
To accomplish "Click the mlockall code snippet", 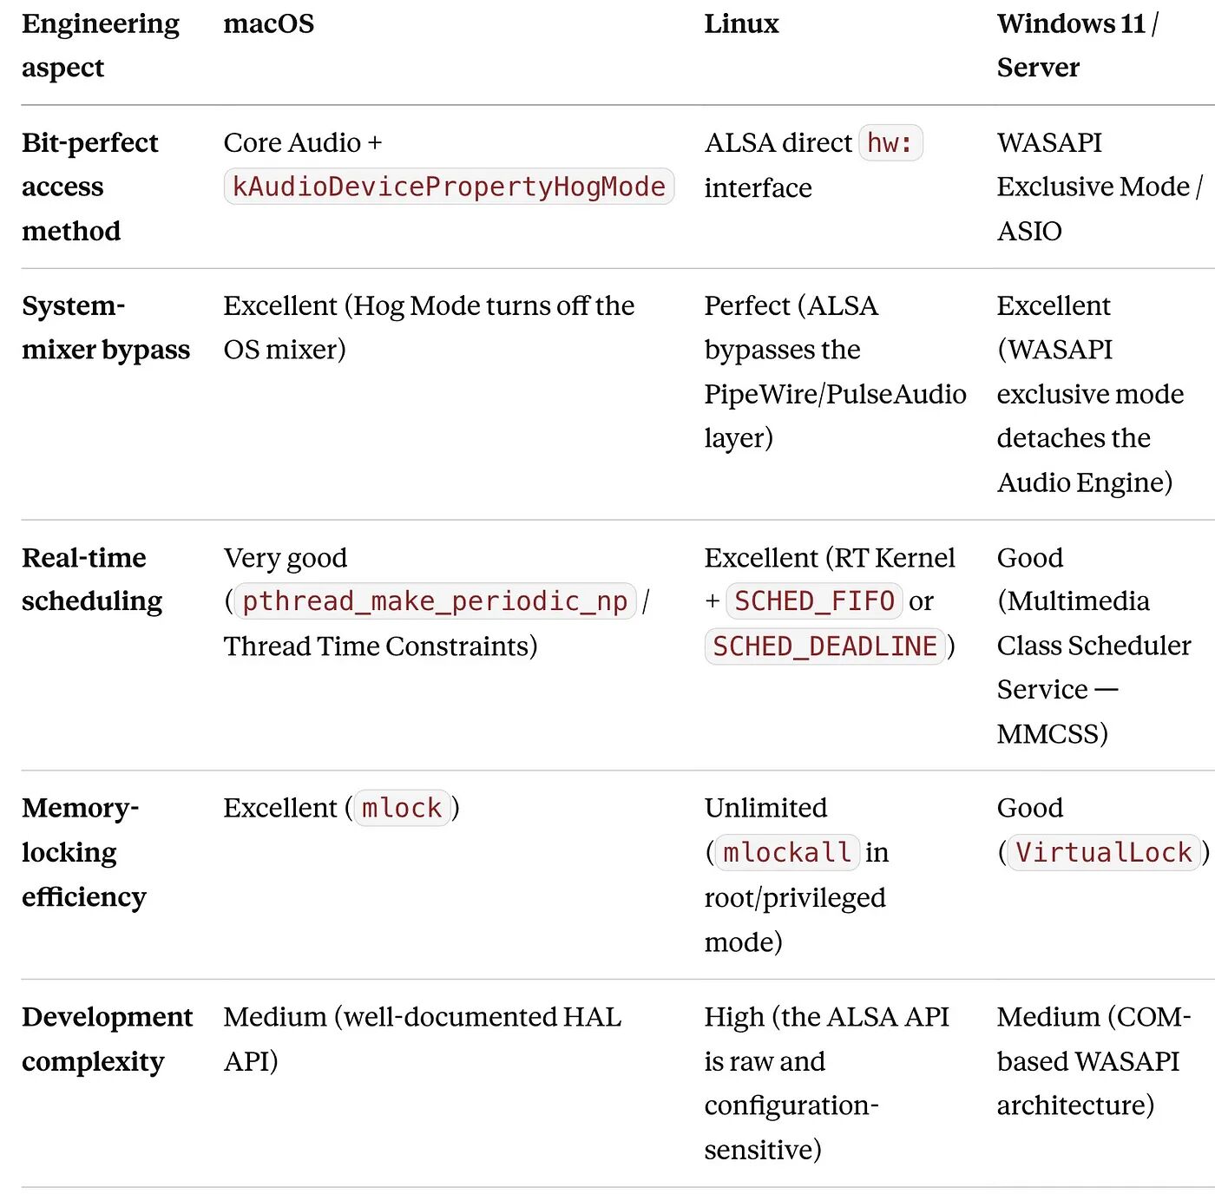I will click(x=787, y=853).
